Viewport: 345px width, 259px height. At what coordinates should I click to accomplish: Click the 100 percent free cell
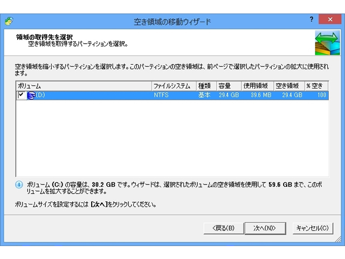tap(322, 95)
